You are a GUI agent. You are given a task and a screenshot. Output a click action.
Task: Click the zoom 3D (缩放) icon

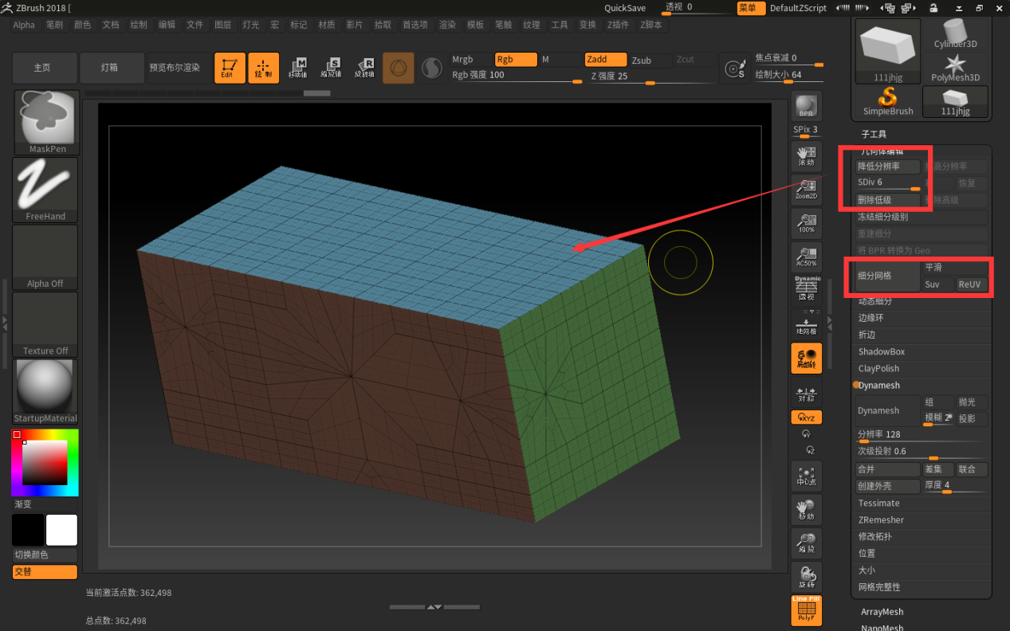pos(806,543)
